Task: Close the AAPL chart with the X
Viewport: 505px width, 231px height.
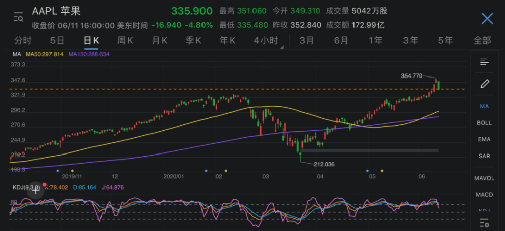Action: pyautogui.click(x=487, y=19)
